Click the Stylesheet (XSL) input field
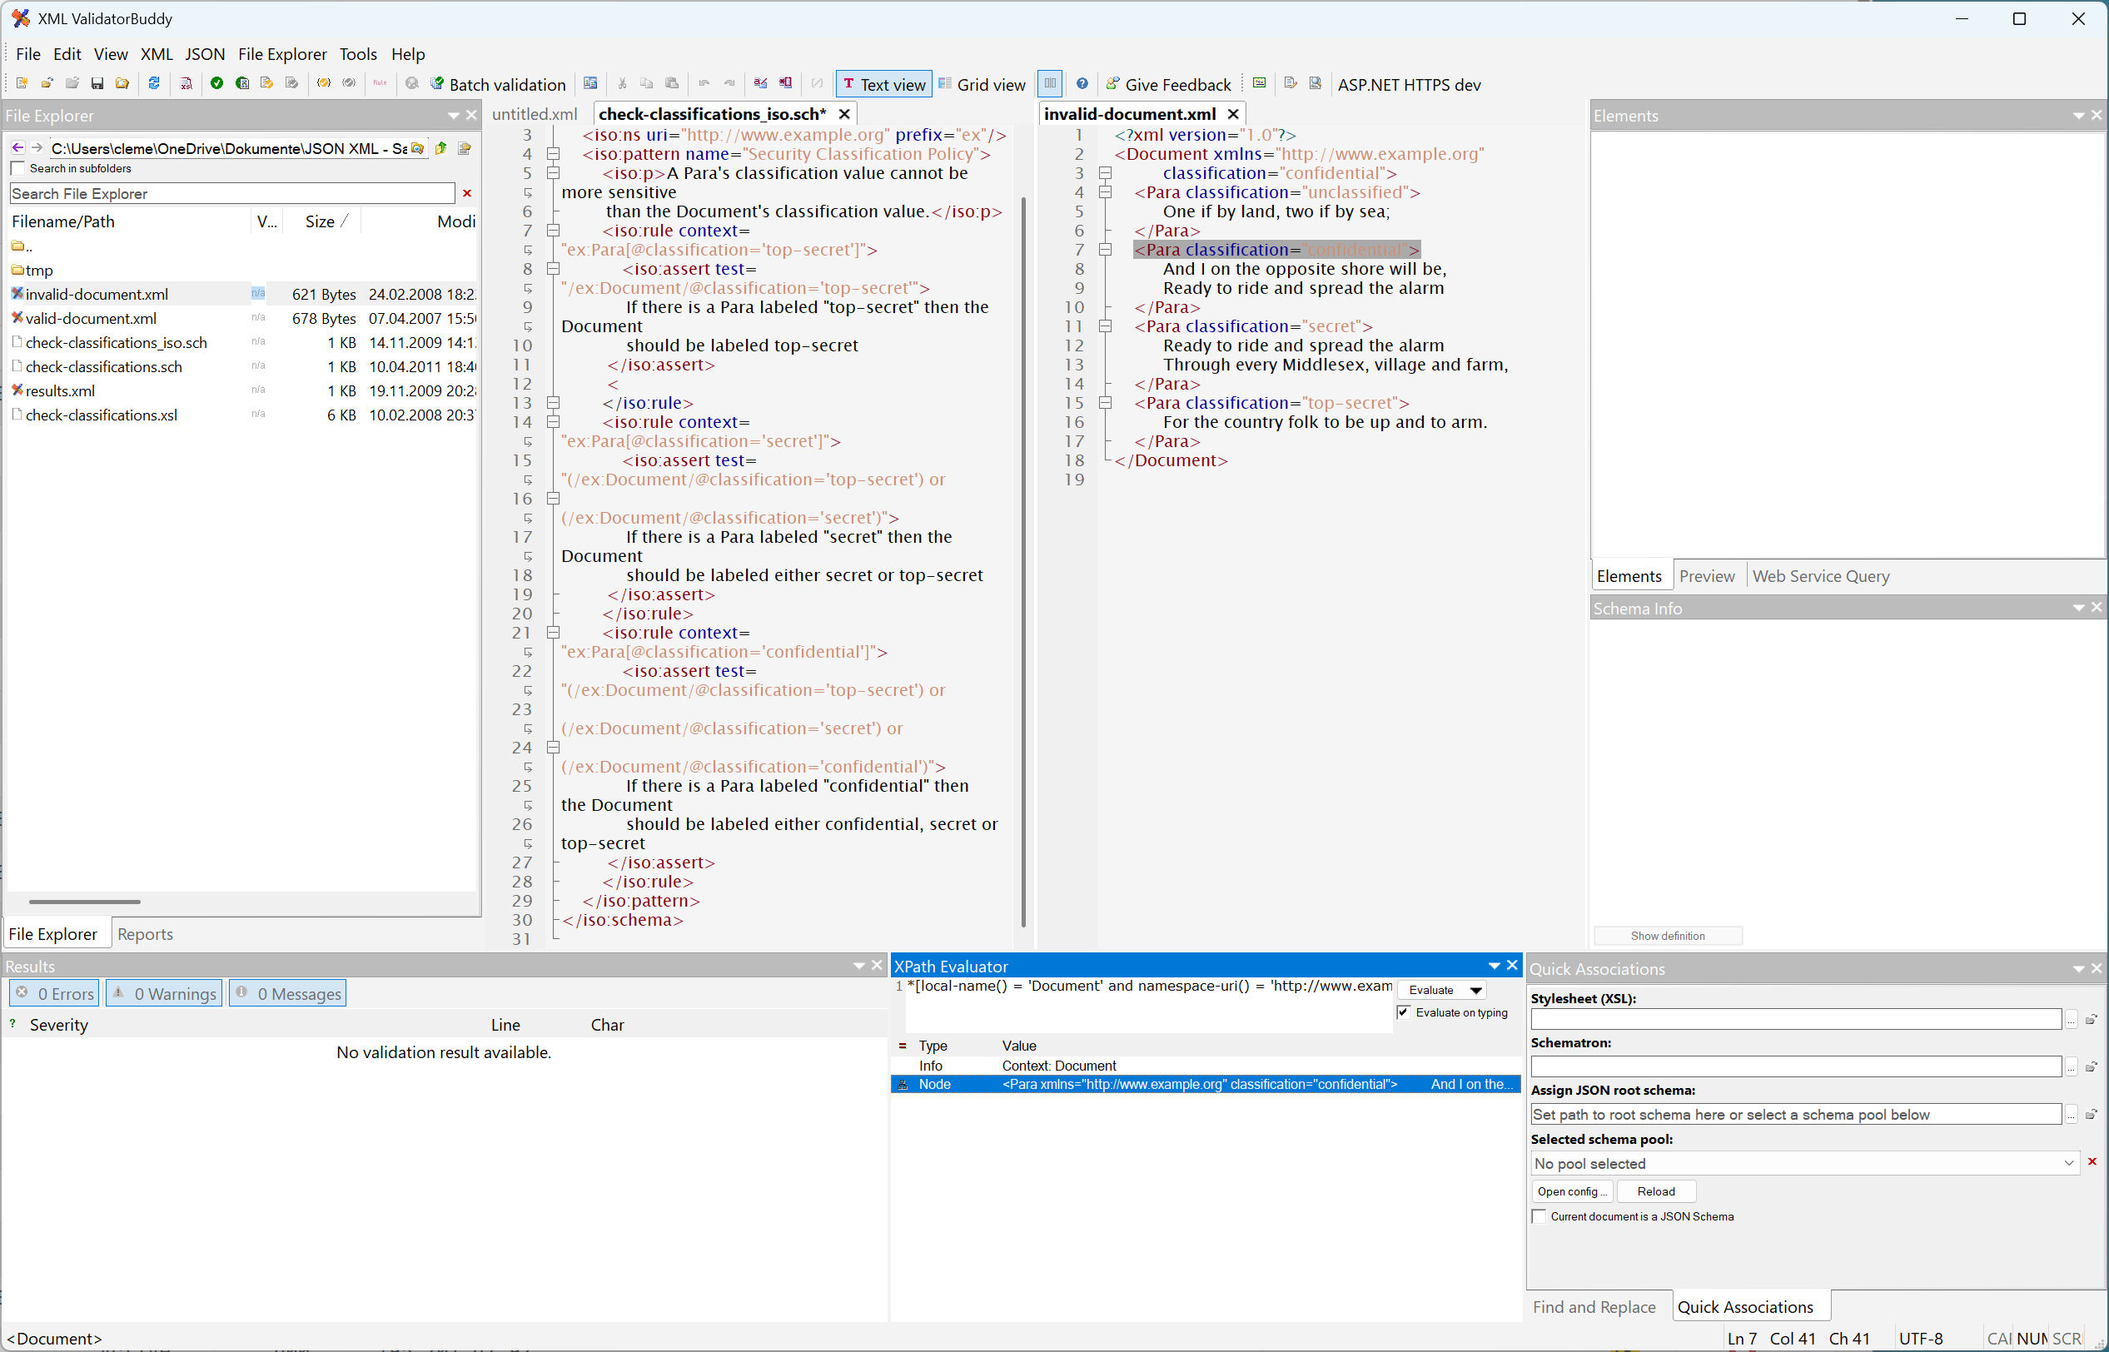This screenshot has height=1352, width=2109. [x=1796, y=1019]
